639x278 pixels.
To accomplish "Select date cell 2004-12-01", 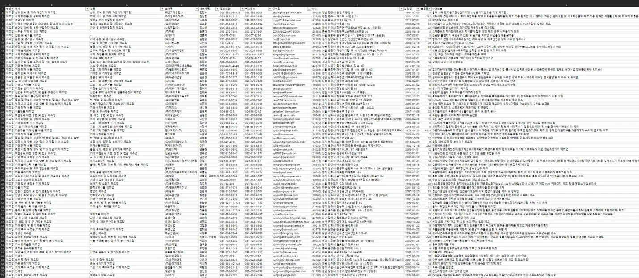I will (x=412, y=16).
